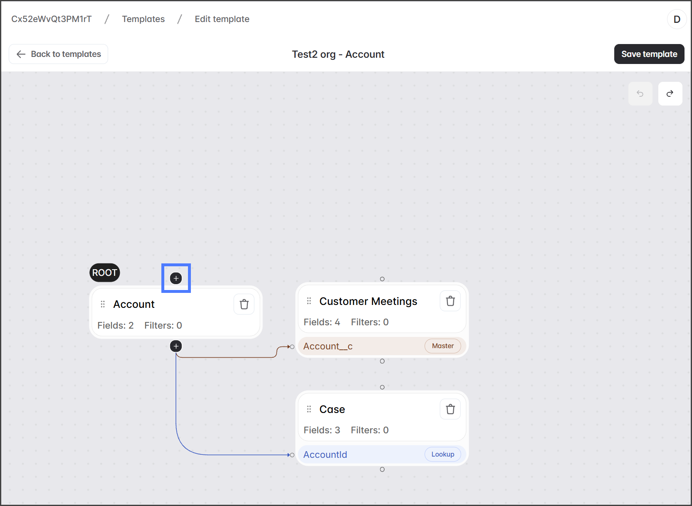Click top connector handle of Customer Meetings
Viewport: 692px width, 506px height.
pyautogui.click(x=382, y=279)
